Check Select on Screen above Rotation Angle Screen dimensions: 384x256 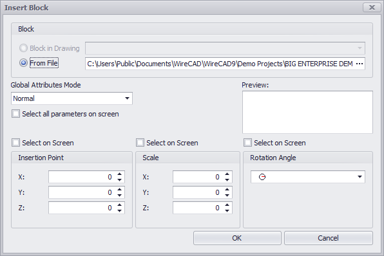point(247,143)
